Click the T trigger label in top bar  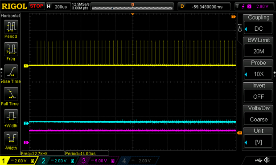click(x=237, y=7)
